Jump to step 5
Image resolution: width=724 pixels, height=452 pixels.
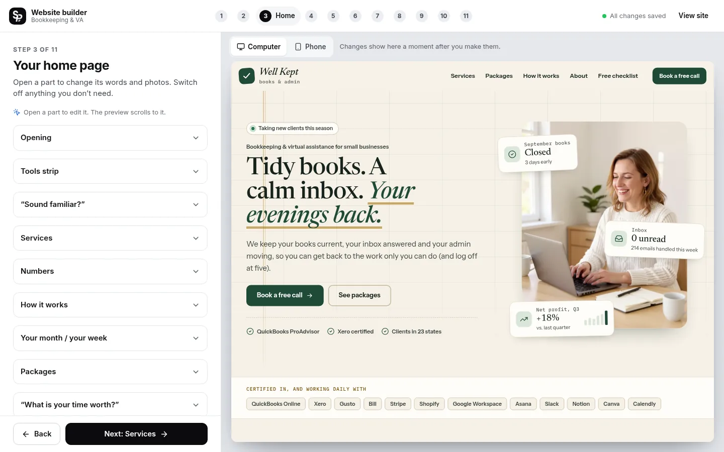tap(333, 16)
